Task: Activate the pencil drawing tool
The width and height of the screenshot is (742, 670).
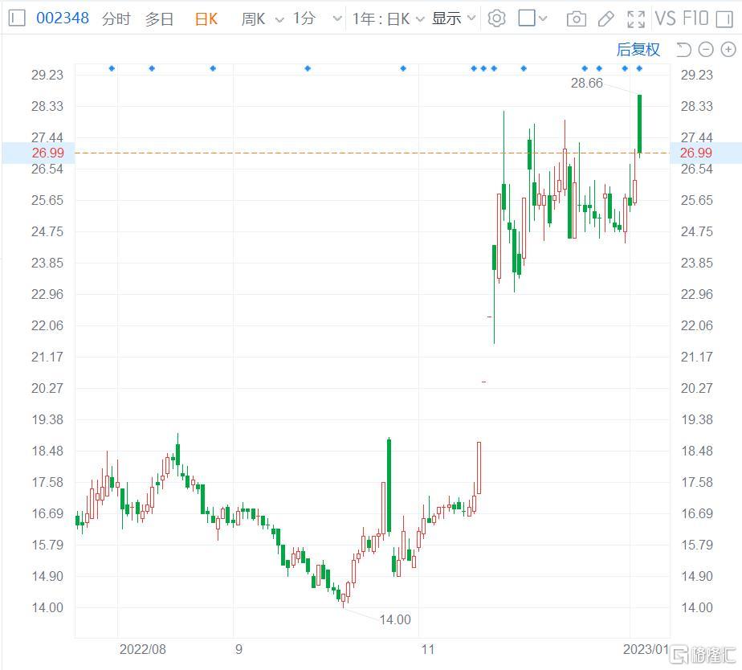Action: (x=605, y=19)
